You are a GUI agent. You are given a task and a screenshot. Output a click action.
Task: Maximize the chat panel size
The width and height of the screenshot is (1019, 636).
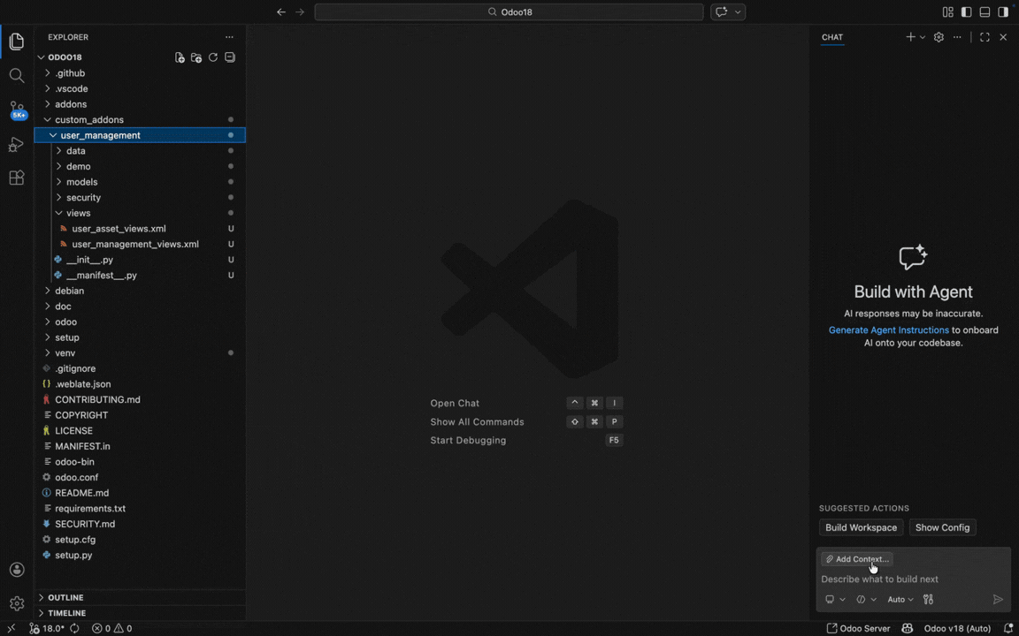coord(985,37)
